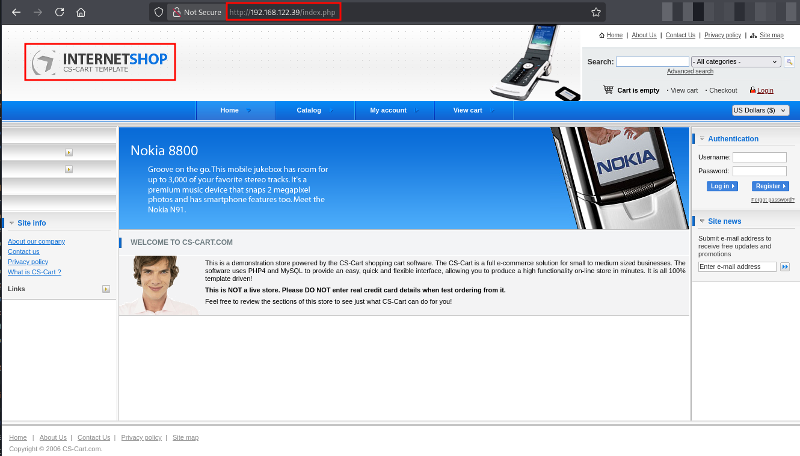The width and height of the screenshot is (800, 456).
Task: Open the All categories dropdown
Action: click(x=736, y=61)
